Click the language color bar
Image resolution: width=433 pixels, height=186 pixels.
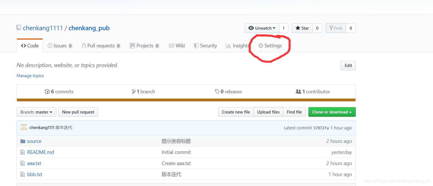click(186, 100)
